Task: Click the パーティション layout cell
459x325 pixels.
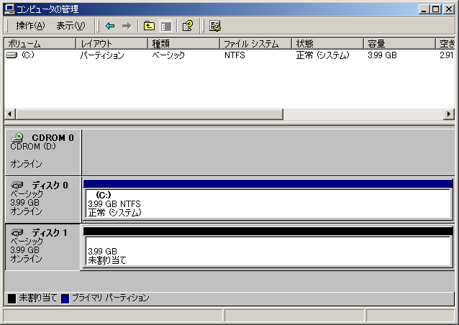Action: coord(102,55)
